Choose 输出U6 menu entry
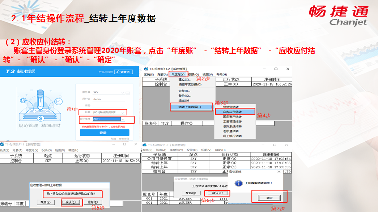378x212 pixels. [x=184, y=101]
